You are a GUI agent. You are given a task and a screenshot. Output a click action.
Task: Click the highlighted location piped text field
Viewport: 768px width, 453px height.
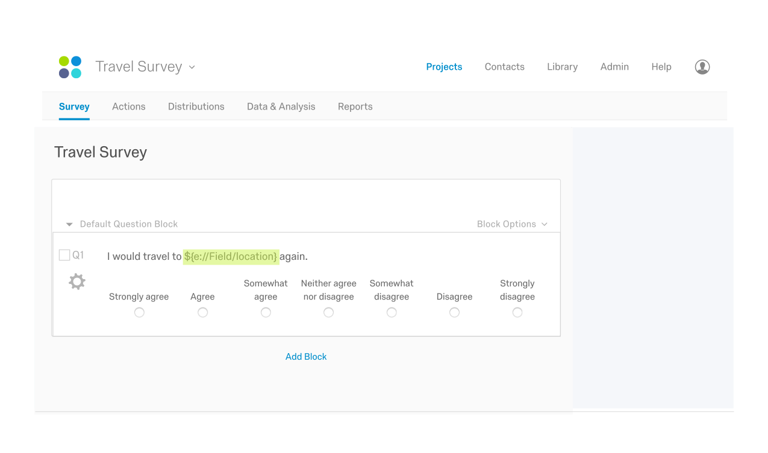tap(231, 256)
